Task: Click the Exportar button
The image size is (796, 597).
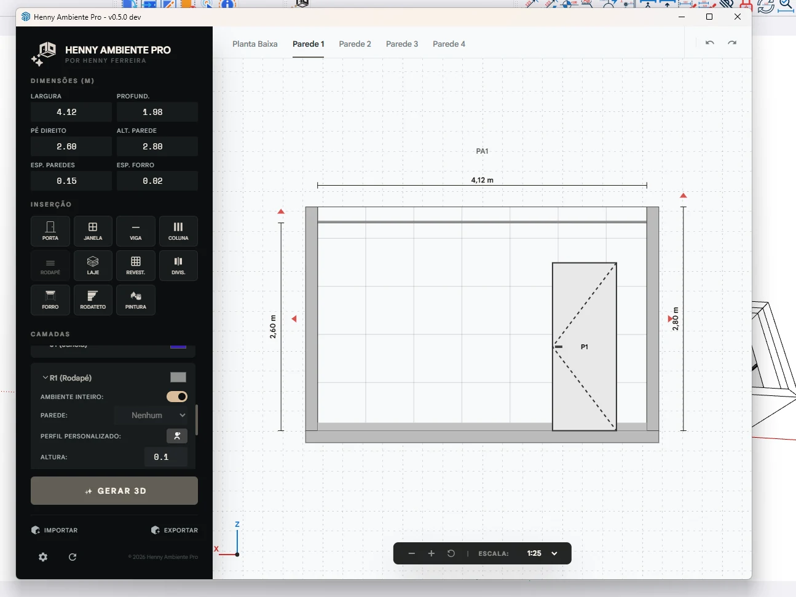Action: click(x=175, y=530)
